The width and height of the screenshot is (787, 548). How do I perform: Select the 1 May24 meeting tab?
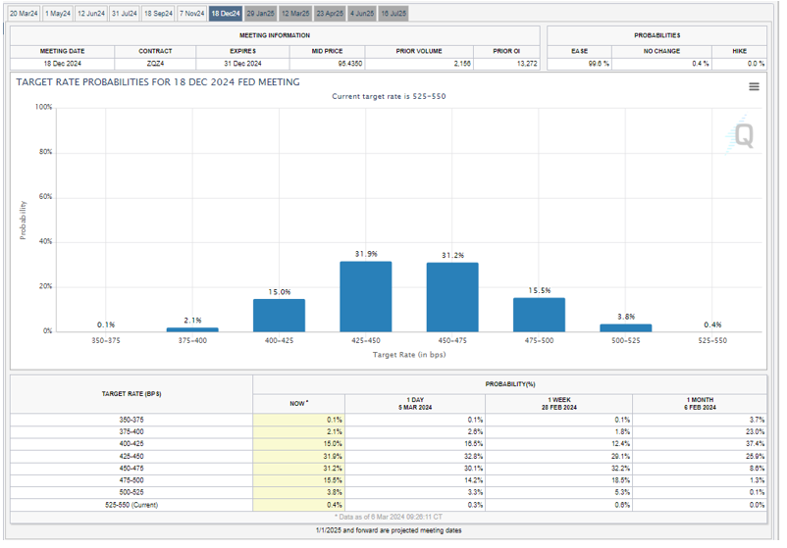click(x=58, y=14)
